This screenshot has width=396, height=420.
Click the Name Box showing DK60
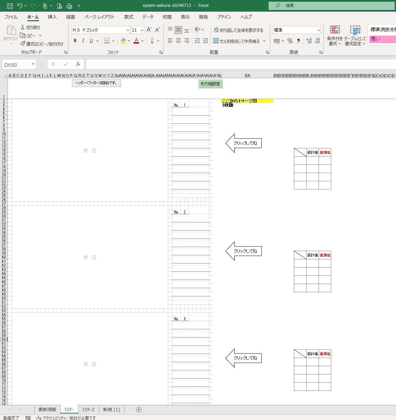(16, 65)
